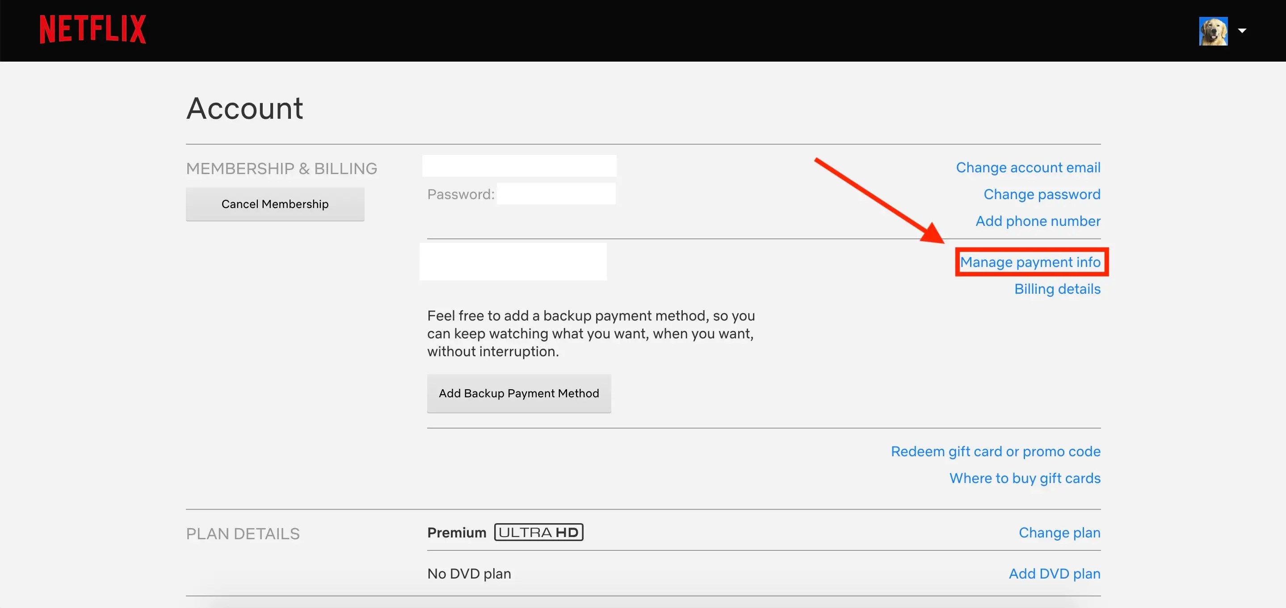Open the Change account email link

pyautogui.click(x=1027, y=167)
